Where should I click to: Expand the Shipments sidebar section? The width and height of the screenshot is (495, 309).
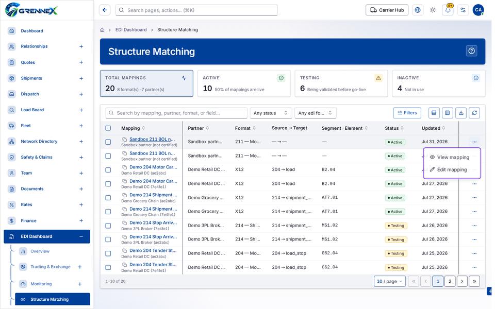[x=81, y=78]
